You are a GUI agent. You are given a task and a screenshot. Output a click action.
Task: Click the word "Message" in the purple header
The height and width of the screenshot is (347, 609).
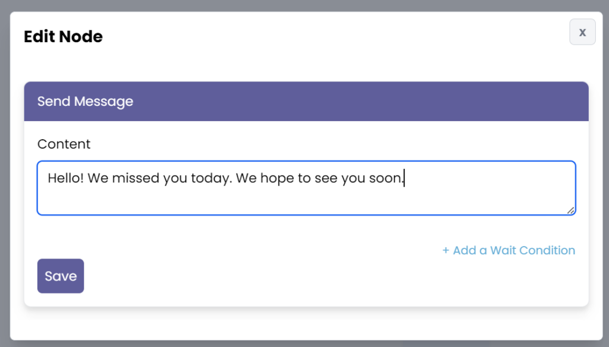(108, 102)
